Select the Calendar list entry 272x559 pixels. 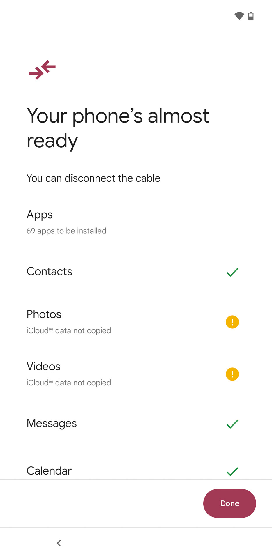pos(49,471)
